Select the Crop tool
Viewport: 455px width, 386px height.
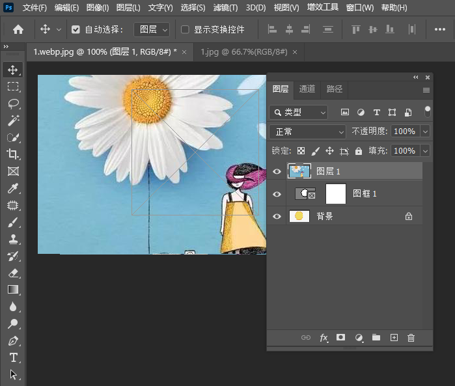point(13,154)
